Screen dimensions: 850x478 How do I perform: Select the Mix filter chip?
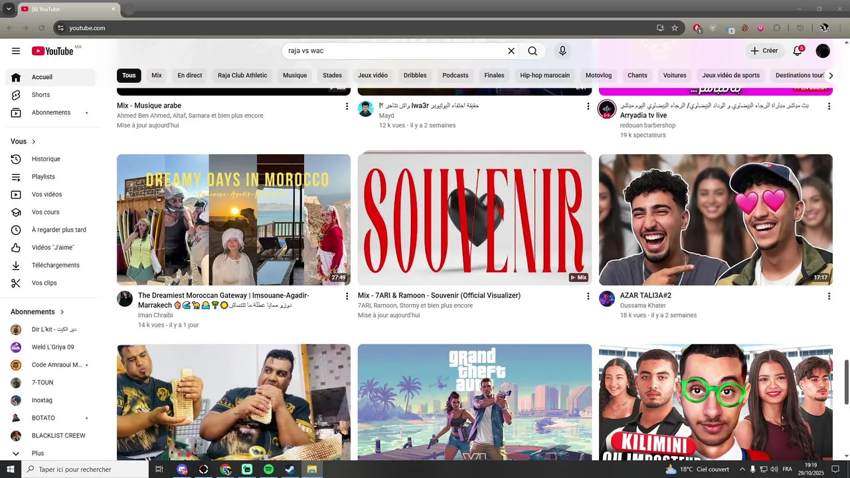[x=157, y=76]
